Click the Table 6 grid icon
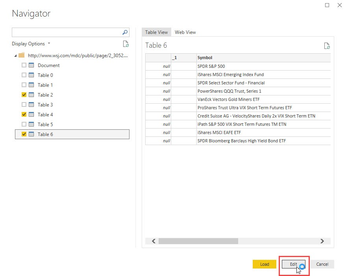Screen dimensions: 346x276 point(31,134)
